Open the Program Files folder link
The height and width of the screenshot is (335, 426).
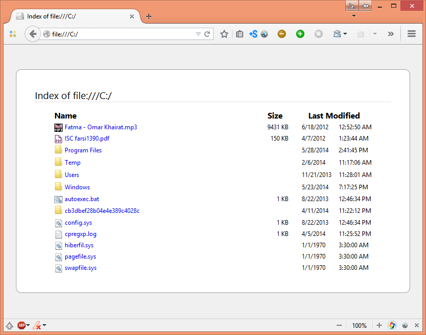83,150
